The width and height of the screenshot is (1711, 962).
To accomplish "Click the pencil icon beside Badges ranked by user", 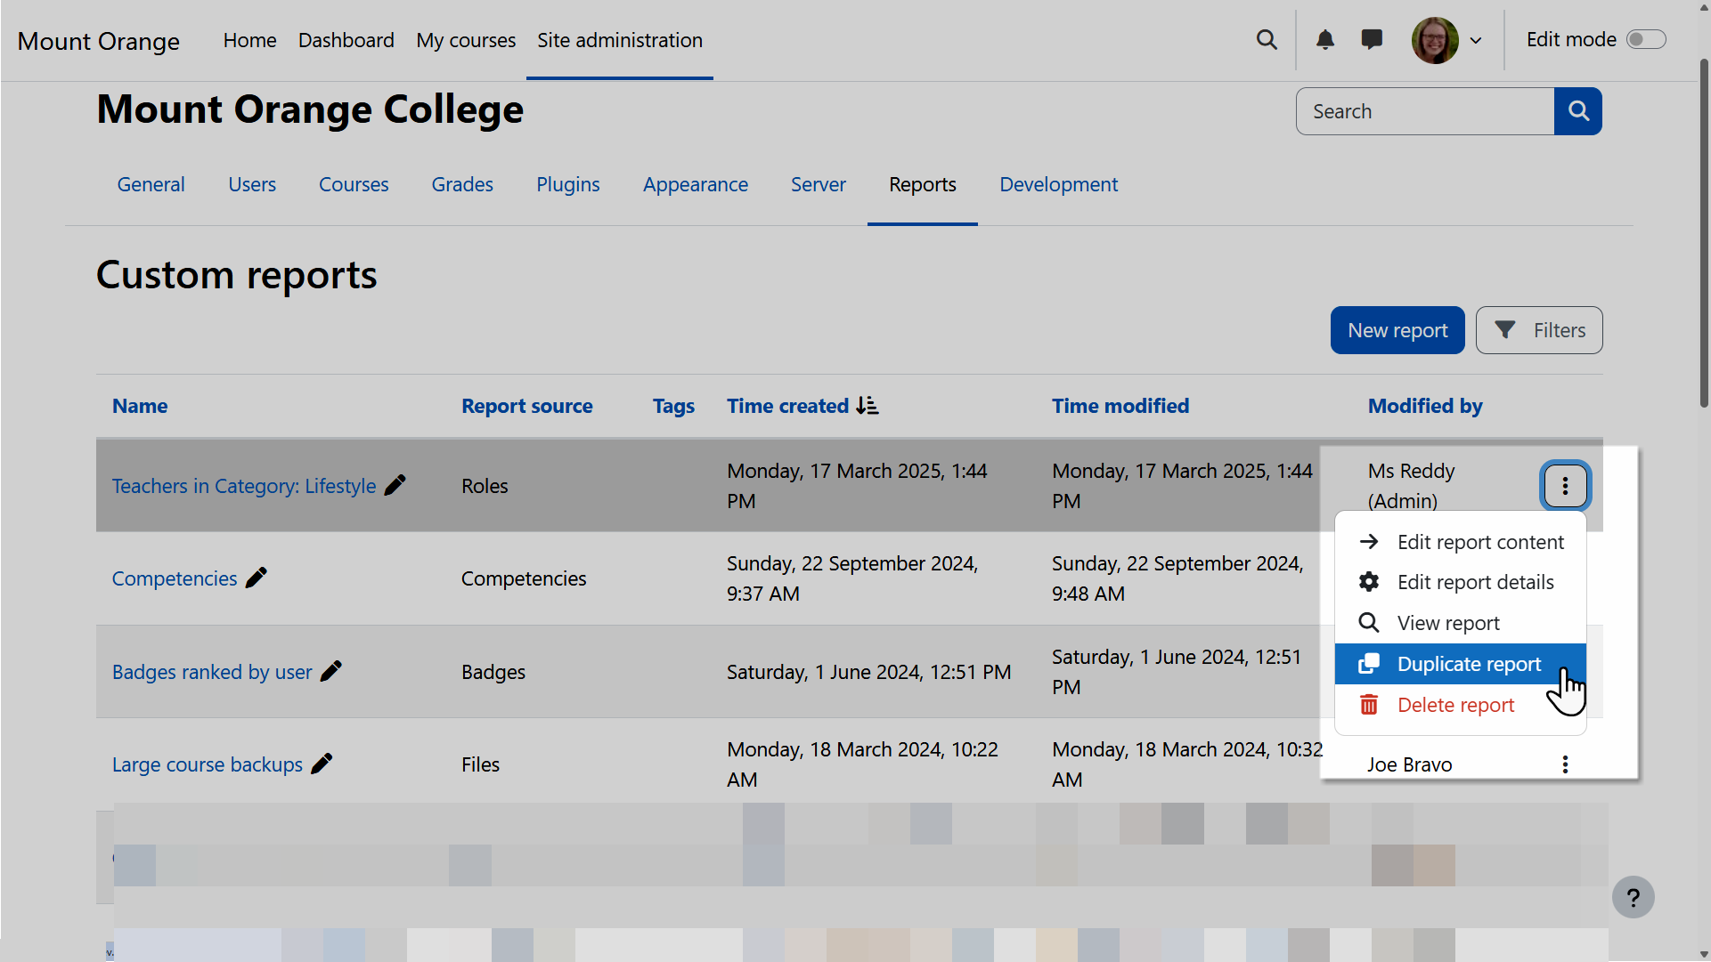I will (331, 671).
